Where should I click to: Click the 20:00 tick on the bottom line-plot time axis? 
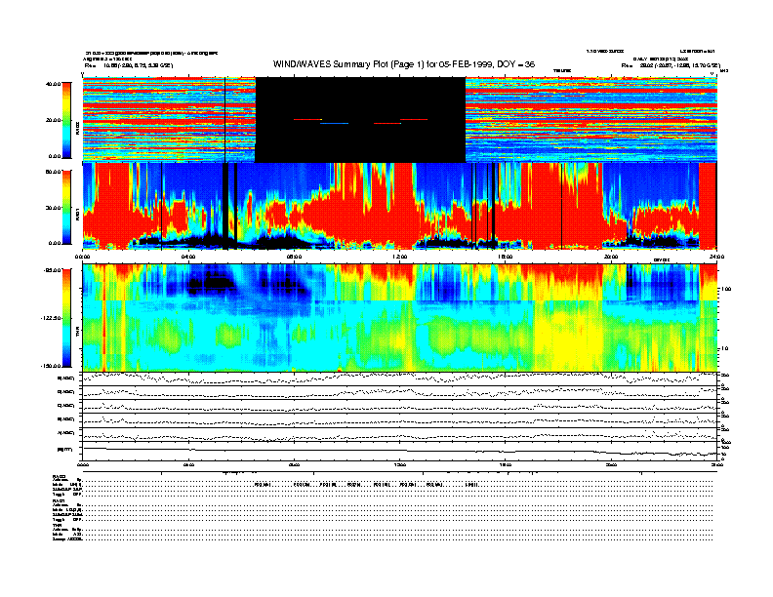tap(611, 464)
